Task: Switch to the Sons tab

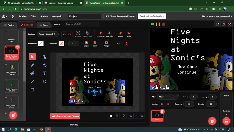Action: click(44, 25)
